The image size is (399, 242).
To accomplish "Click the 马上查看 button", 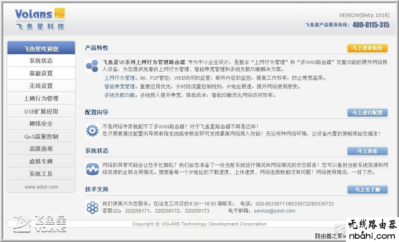I will (368, 151).
